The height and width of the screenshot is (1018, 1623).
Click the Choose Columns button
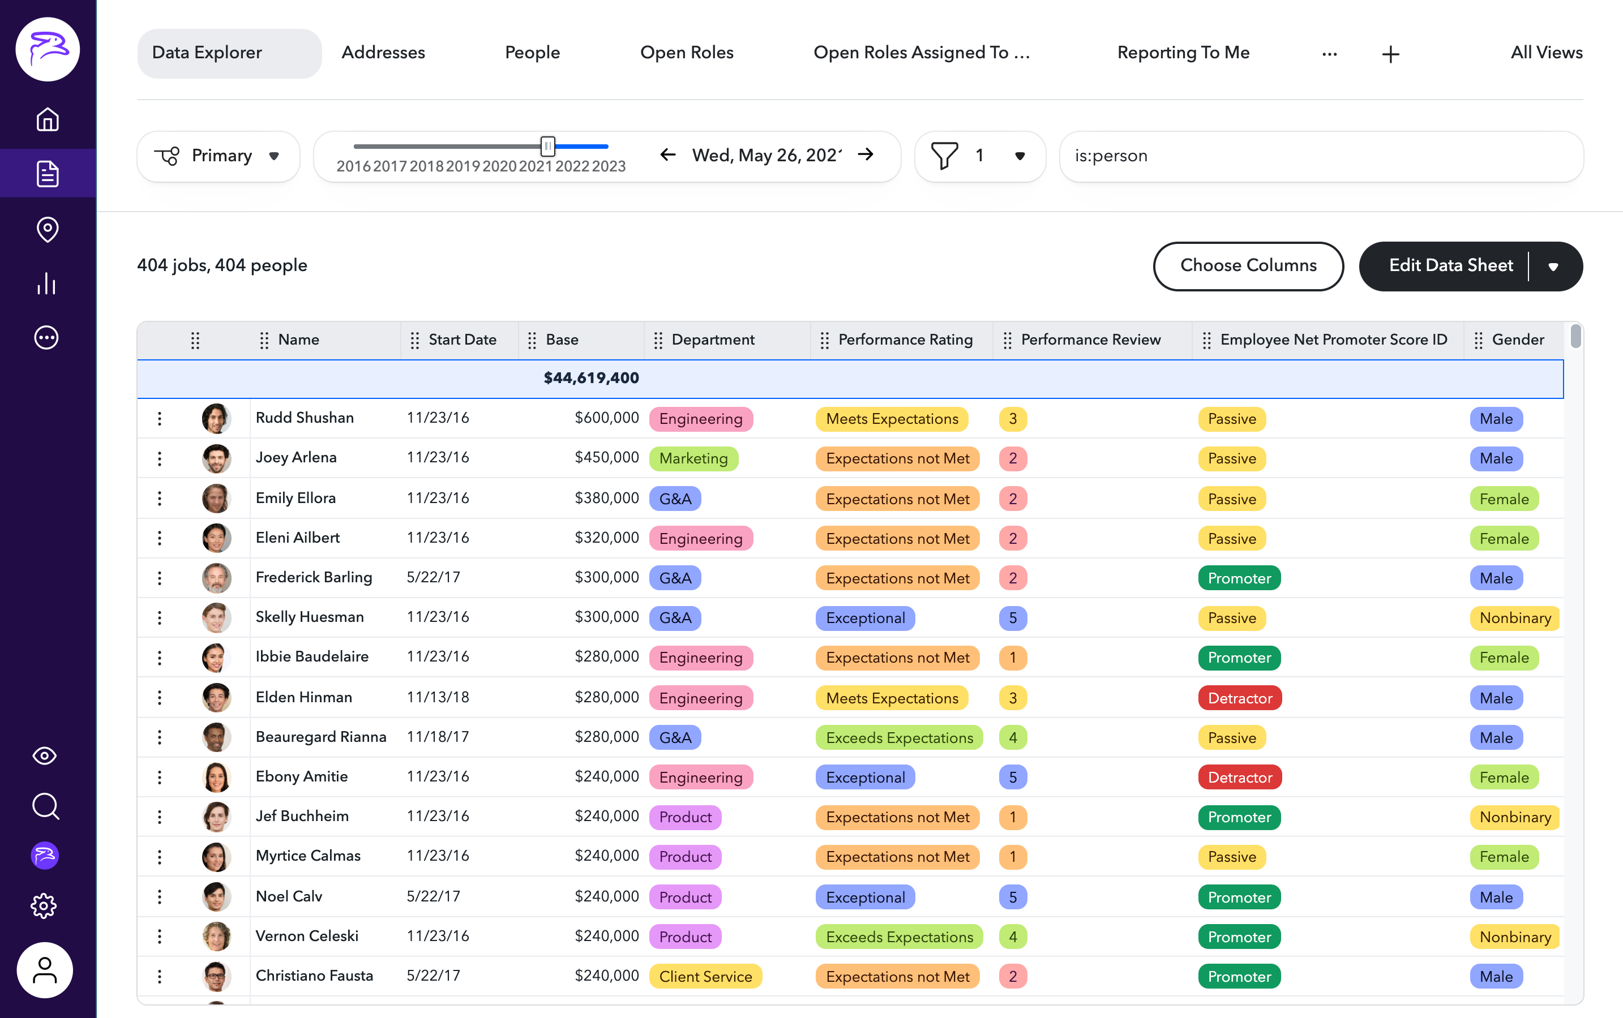1248,265
